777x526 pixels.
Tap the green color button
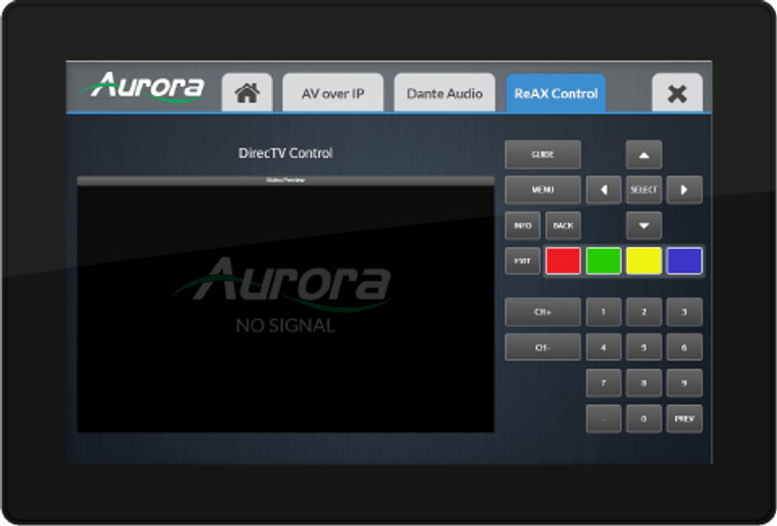pos(603,261)
